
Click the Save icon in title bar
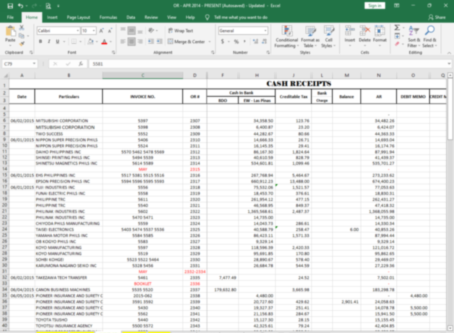coord(10,6)
